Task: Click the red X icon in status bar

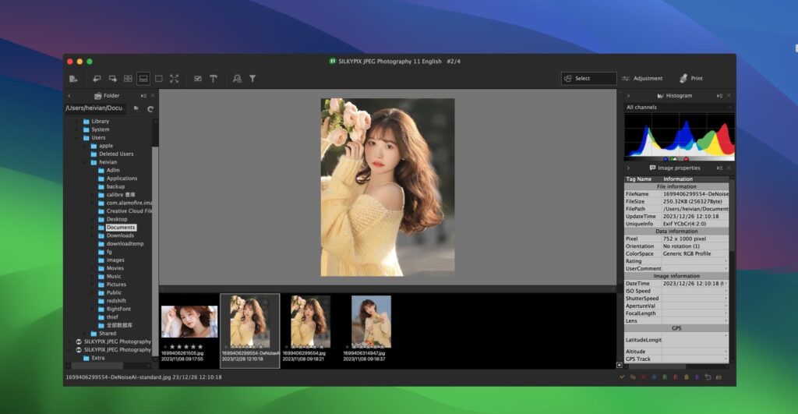Action: pos(643,377)
